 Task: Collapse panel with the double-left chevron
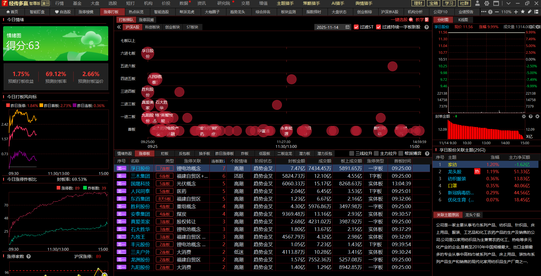click(119, 27)
